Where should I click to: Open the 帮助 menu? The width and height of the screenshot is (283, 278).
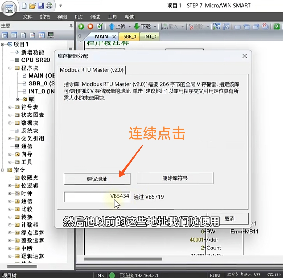pyautogui.click(x=130, y=17)
